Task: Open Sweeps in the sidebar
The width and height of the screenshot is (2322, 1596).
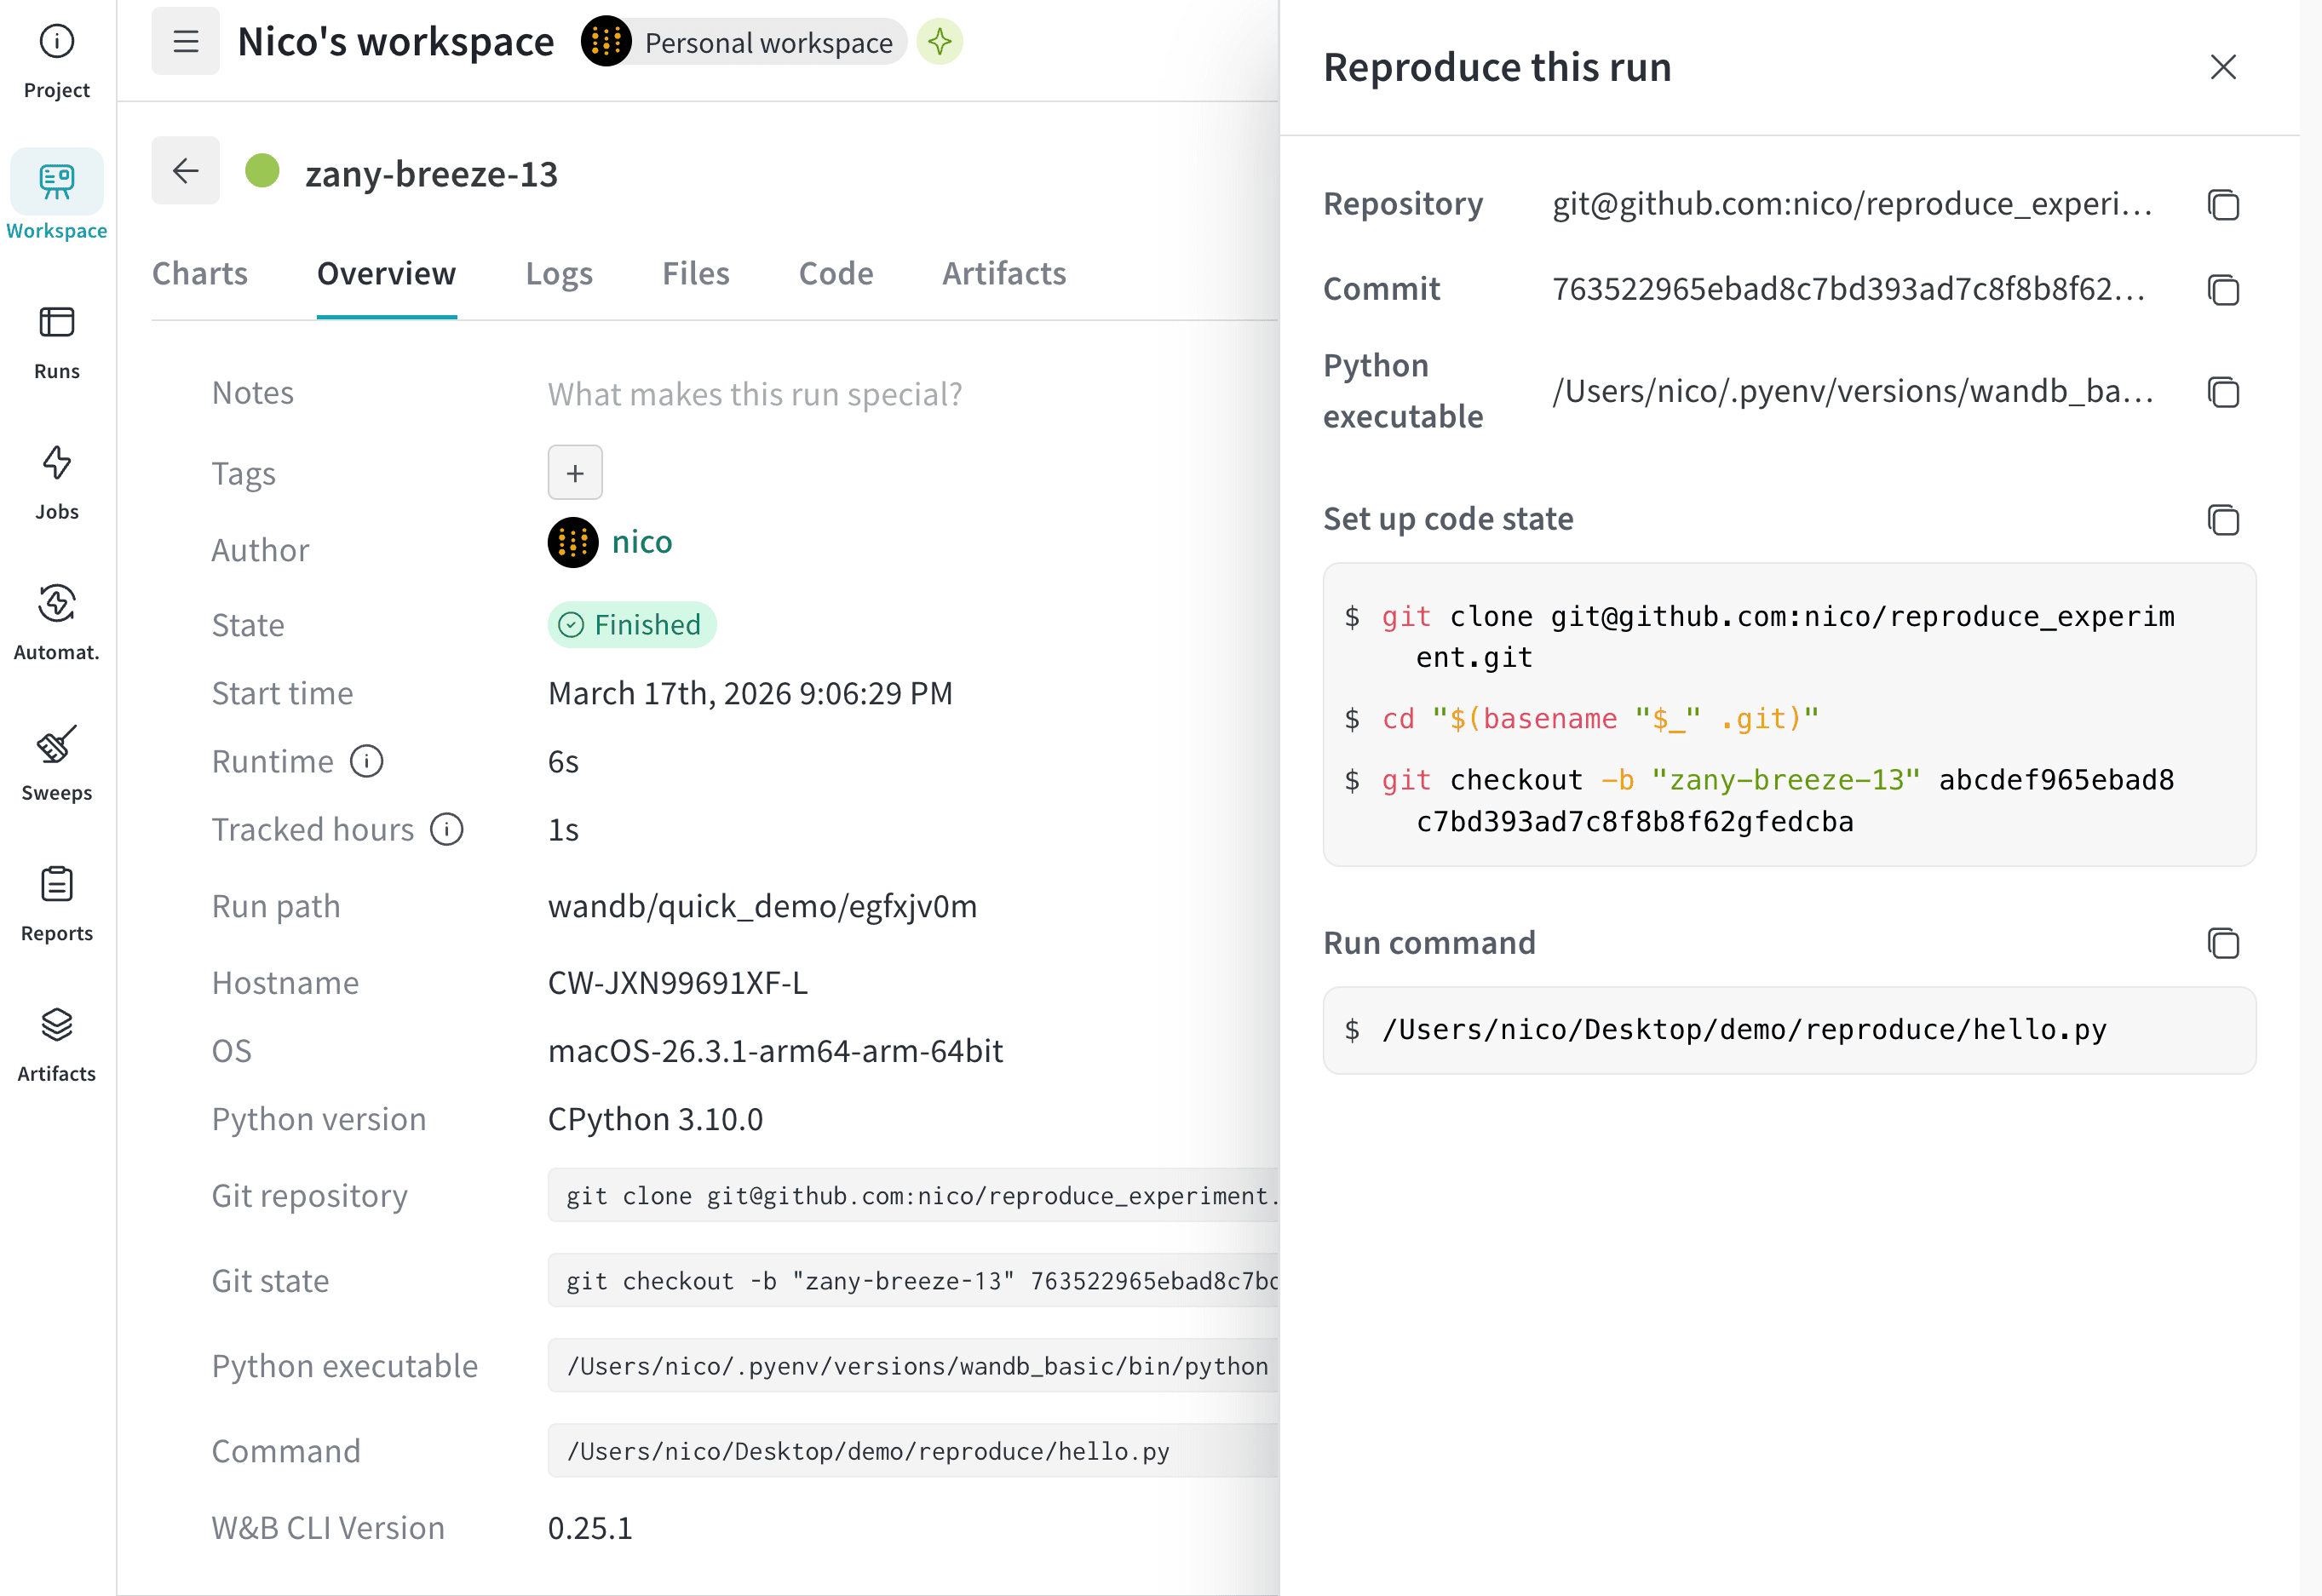Action: coord(57,764)
